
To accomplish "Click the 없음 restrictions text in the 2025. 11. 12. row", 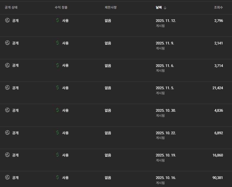I will coord(108,21).
